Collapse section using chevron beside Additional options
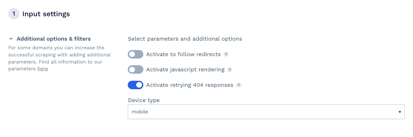This screenshot has width=413, height=137. 11,39
